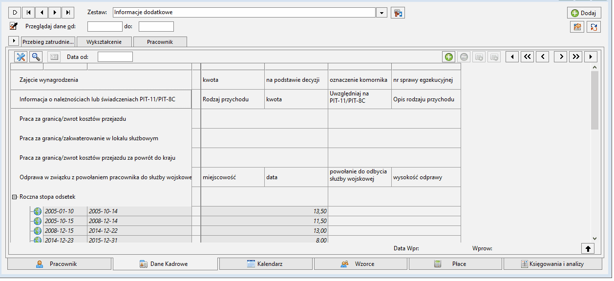Go to the previous record
Viewport: 614px width, 281px height.
coord(42,12)
